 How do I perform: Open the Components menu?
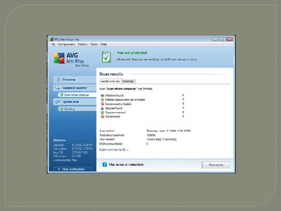point(66,44)
